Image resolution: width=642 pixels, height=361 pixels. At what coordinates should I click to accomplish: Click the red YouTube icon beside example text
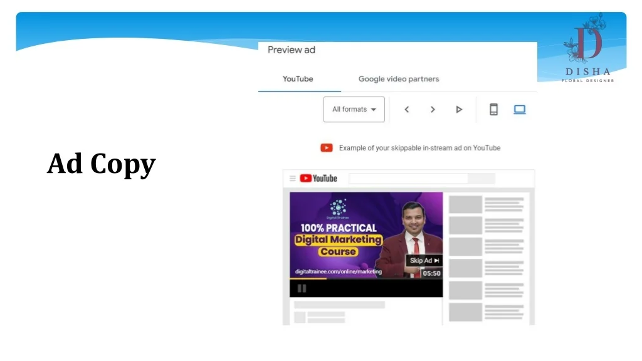[327, 148]
